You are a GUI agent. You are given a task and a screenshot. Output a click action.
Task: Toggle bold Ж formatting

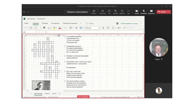pos(44,28)
